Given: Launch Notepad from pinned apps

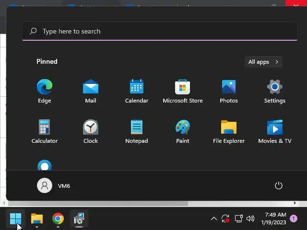Looking at the screenshot, I should pos(136,131).
